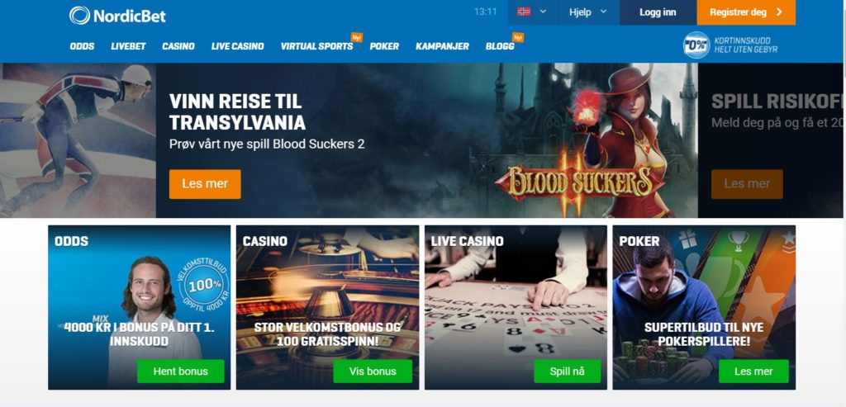The image size is (846, 407).
Task: Open VIRTUAL SPORTS from the navigation
Action: 316,46
